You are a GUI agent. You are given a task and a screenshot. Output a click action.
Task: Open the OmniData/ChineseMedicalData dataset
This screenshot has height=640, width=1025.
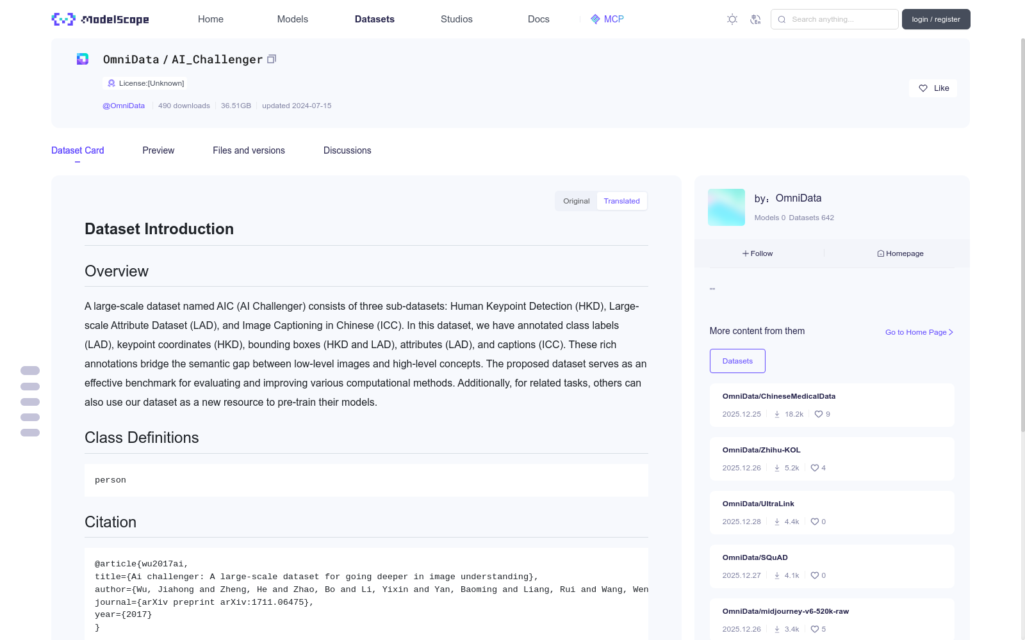[779, 396]
